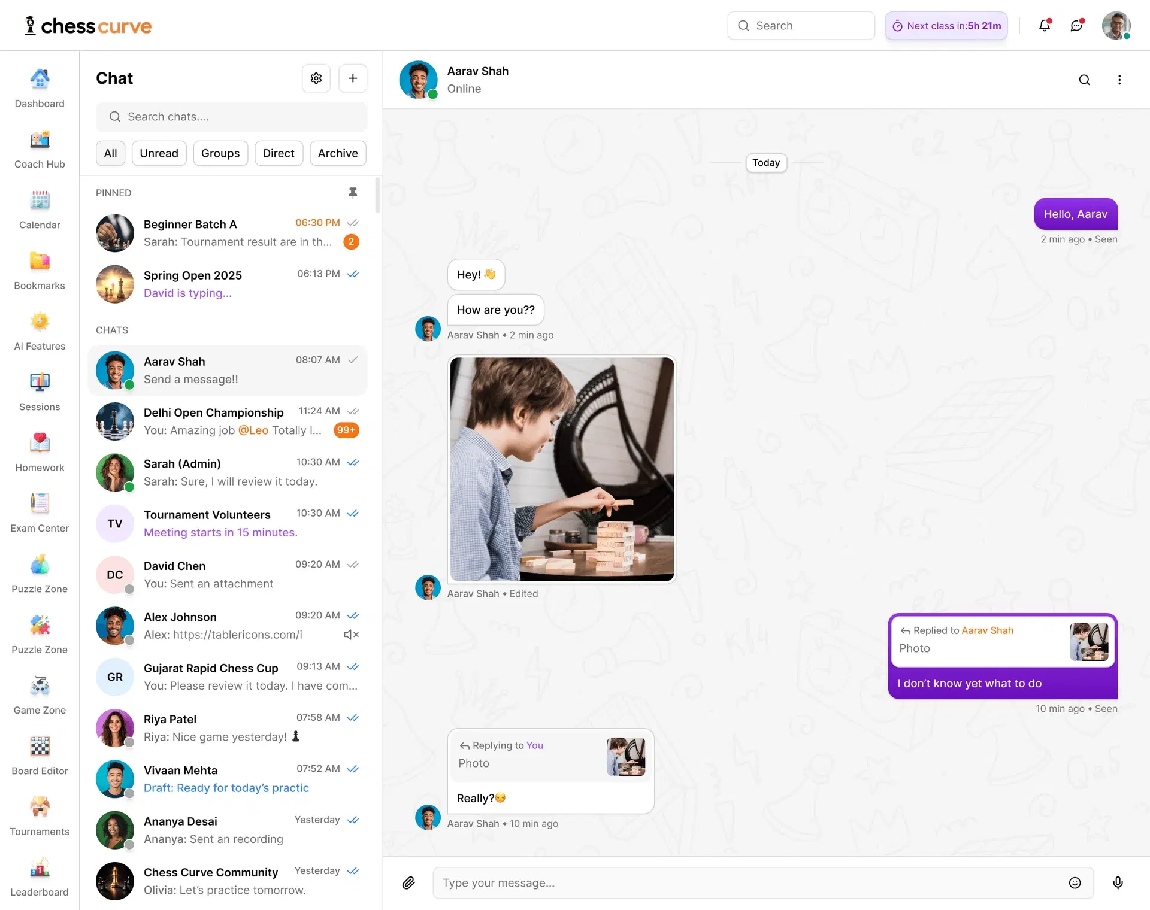The image size is (1150, 910).
Task: Open the Dashboard sidebar icon
Action: click(40, 88)
